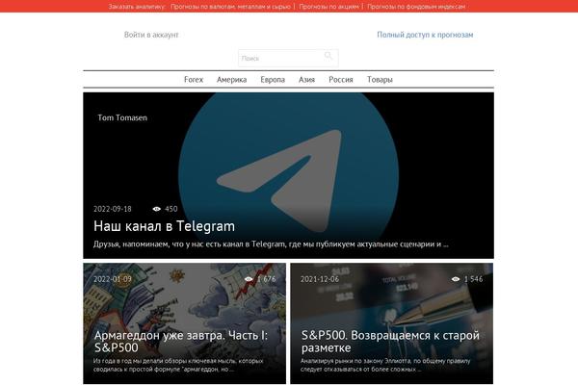Open the Европа menu section
578x385 pixels.
point(273,80)
